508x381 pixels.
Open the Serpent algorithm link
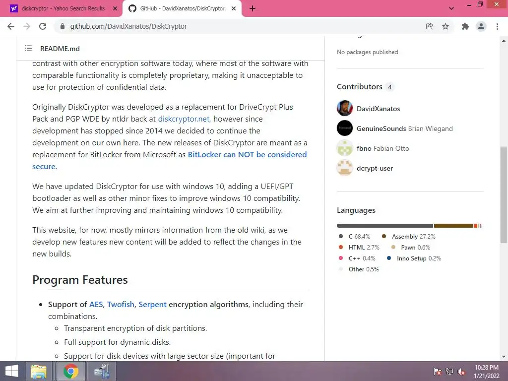point(152,305)
